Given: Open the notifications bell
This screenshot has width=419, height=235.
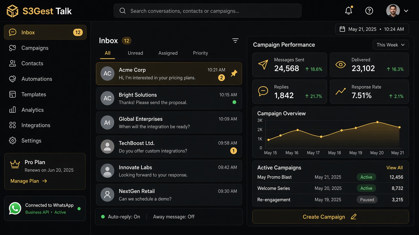Looking at the screenshot, I should point(349,11).
